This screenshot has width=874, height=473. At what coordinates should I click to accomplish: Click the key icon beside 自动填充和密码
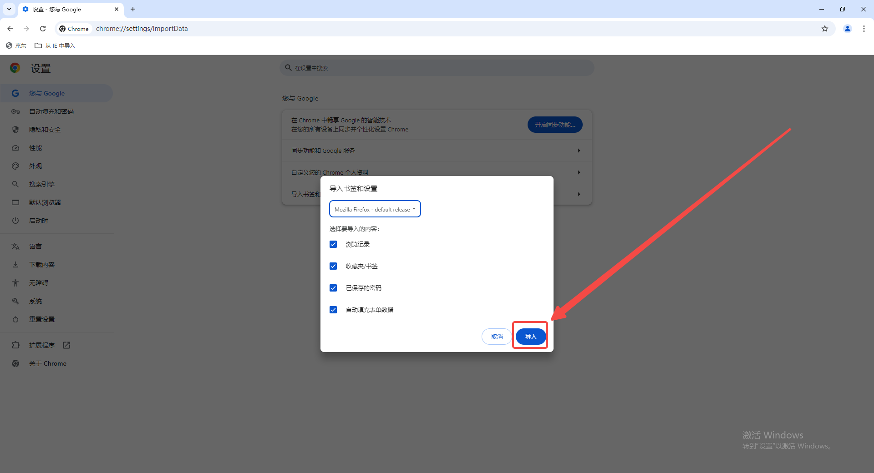click(15, 111)
